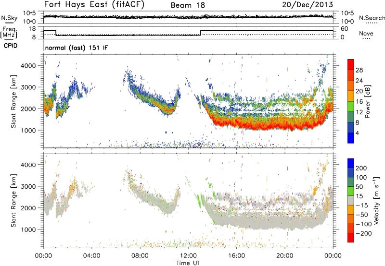Select power panel Slant Range [km] label

pyautogui.click(x=13, y=102)
